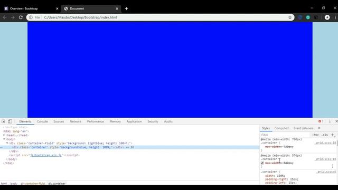Collapse the body element node

(4, 139)
